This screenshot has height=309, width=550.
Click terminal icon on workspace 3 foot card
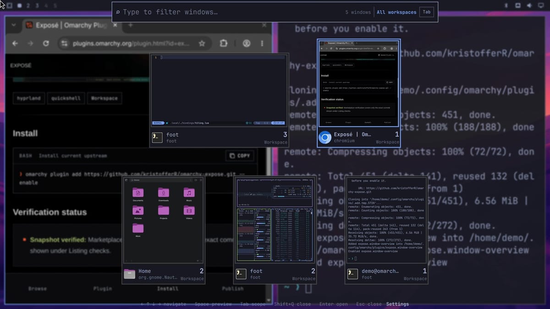(x=157, y=138)
